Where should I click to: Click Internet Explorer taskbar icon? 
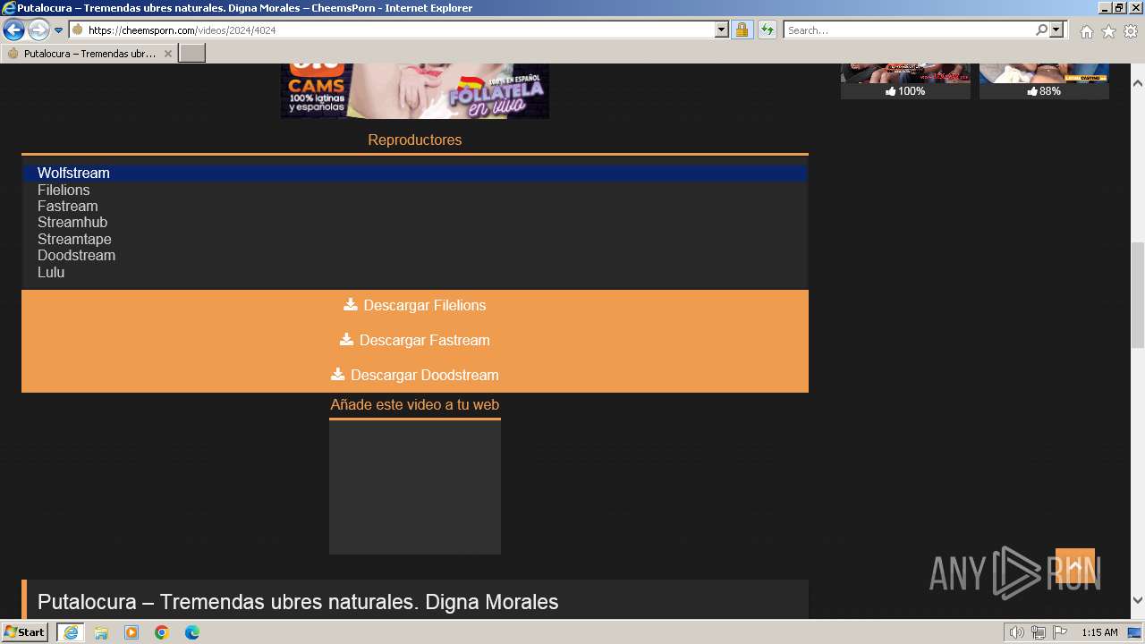coord(70,632)
